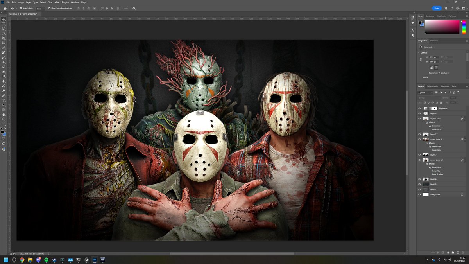Image resolution: width=469 pixels, height=264 pixels.
Task: Switch to the Libraries tab
Action: click(434, 41)
